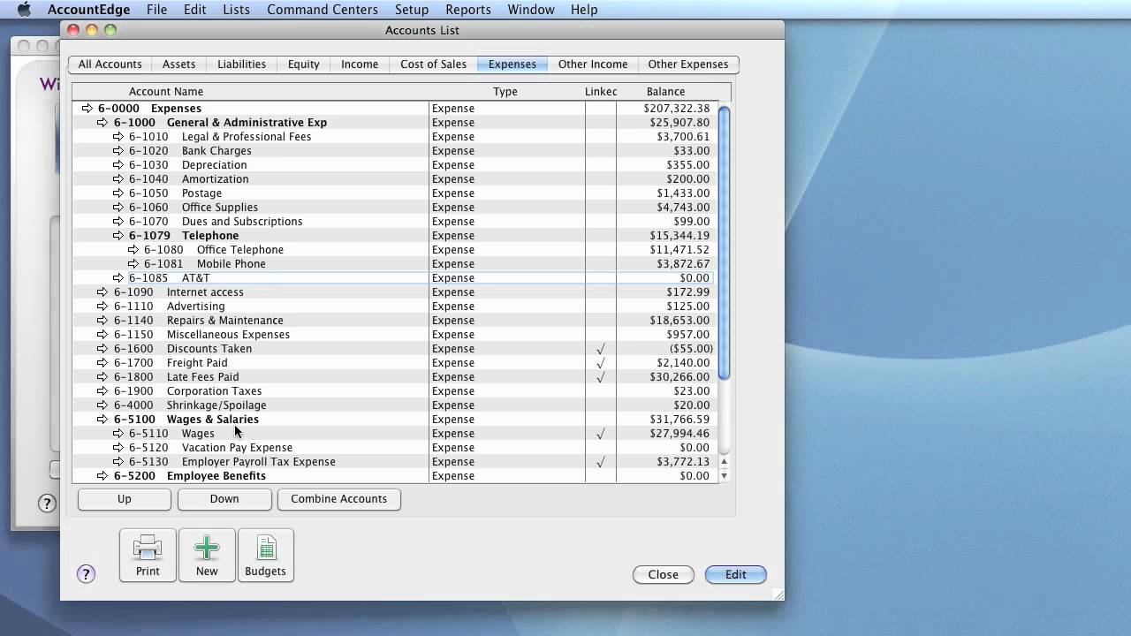Click the arrow beside 6-5130 Employer Payroll Tax Expense

pos(118,462)
